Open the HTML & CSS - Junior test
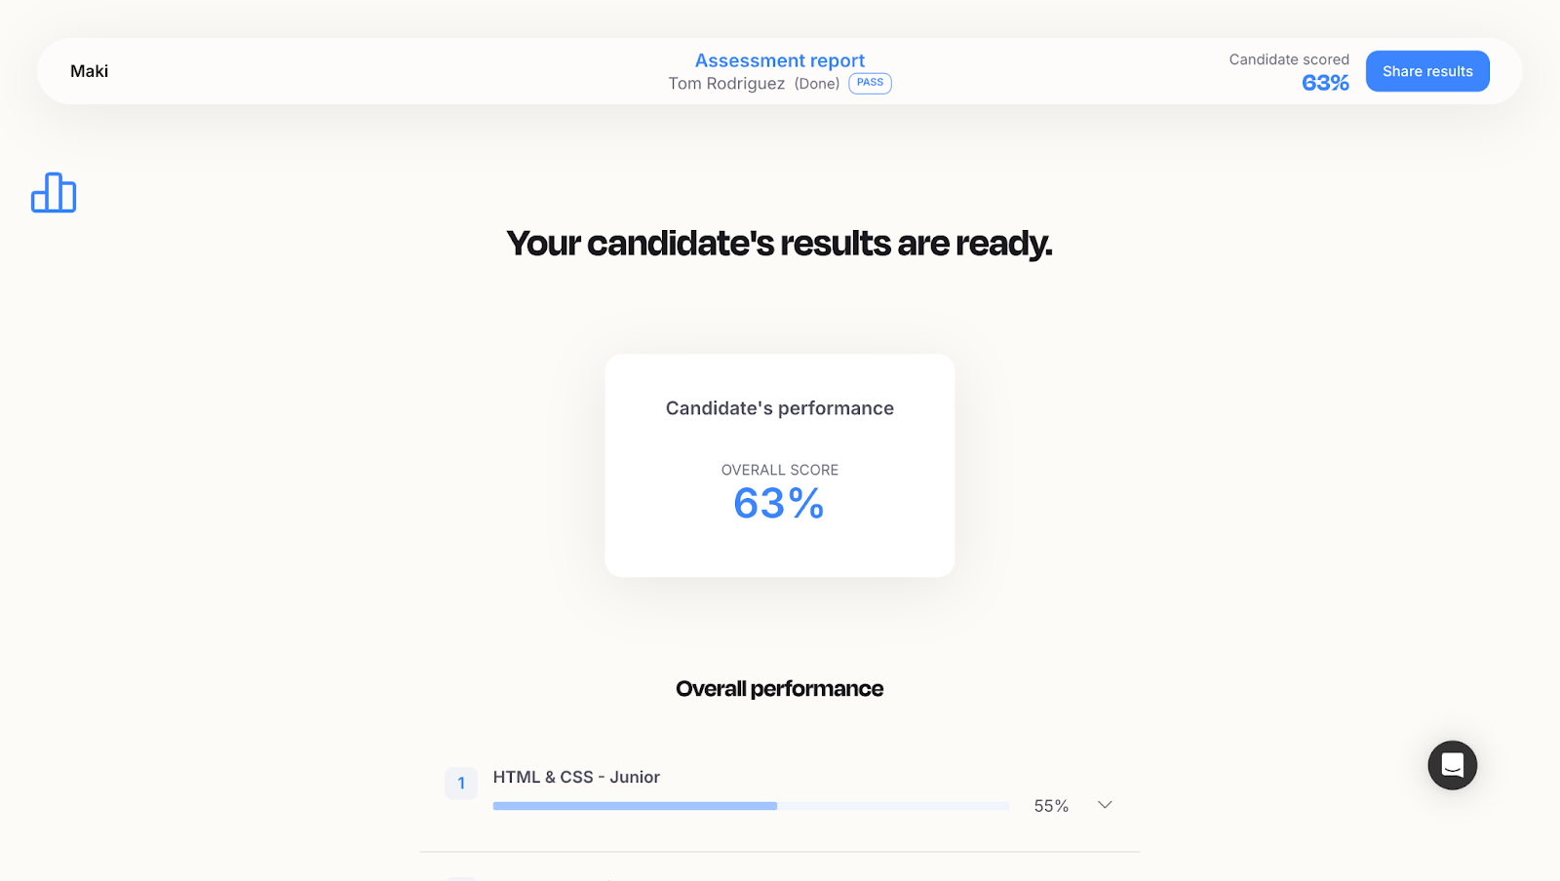 [x=576, y=777]
